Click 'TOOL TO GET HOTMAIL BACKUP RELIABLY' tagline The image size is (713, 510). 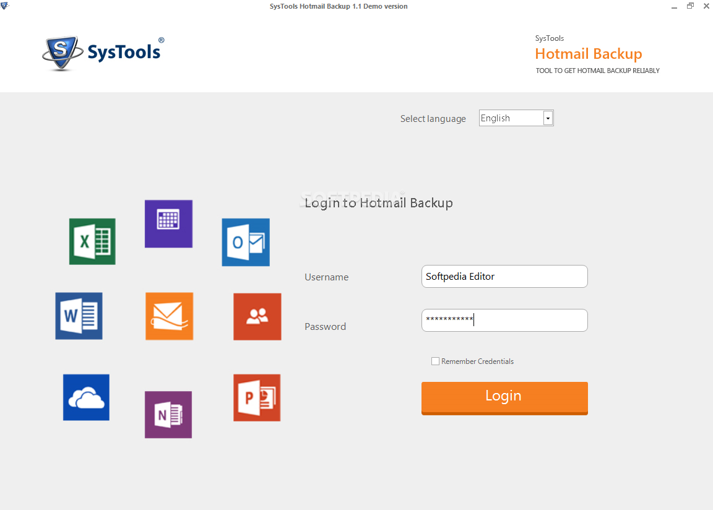597,71
